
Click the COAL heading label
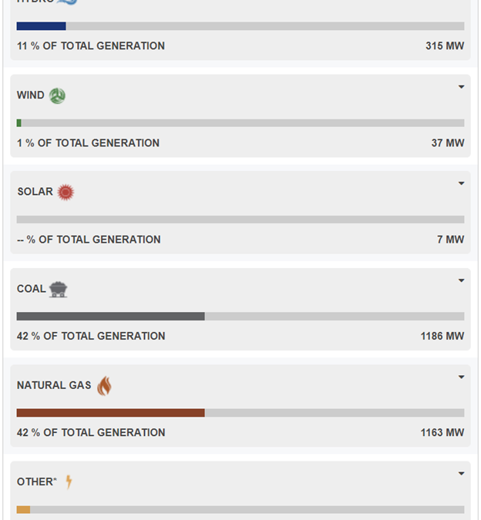(32, 289)
